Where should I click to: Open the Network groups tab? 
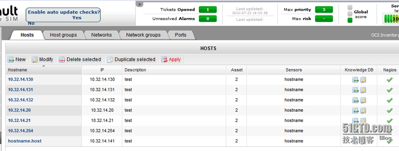tap(143, 35)
